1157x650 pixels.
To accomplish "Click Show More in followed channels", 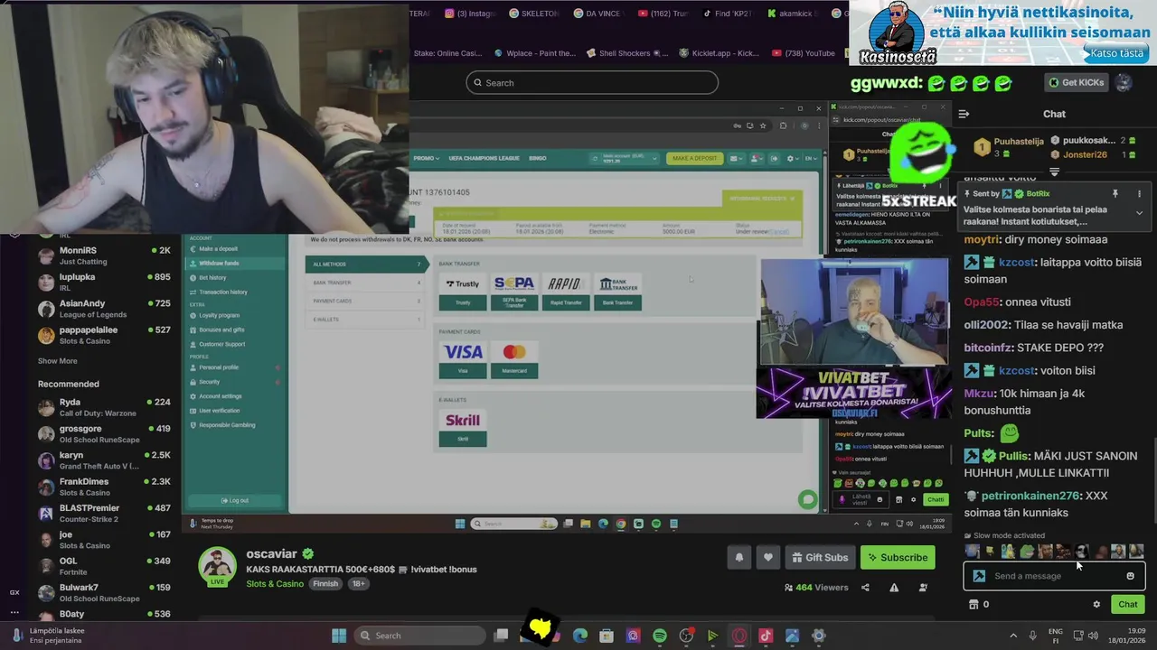I will pyautogui.click(x=57, y=361).
